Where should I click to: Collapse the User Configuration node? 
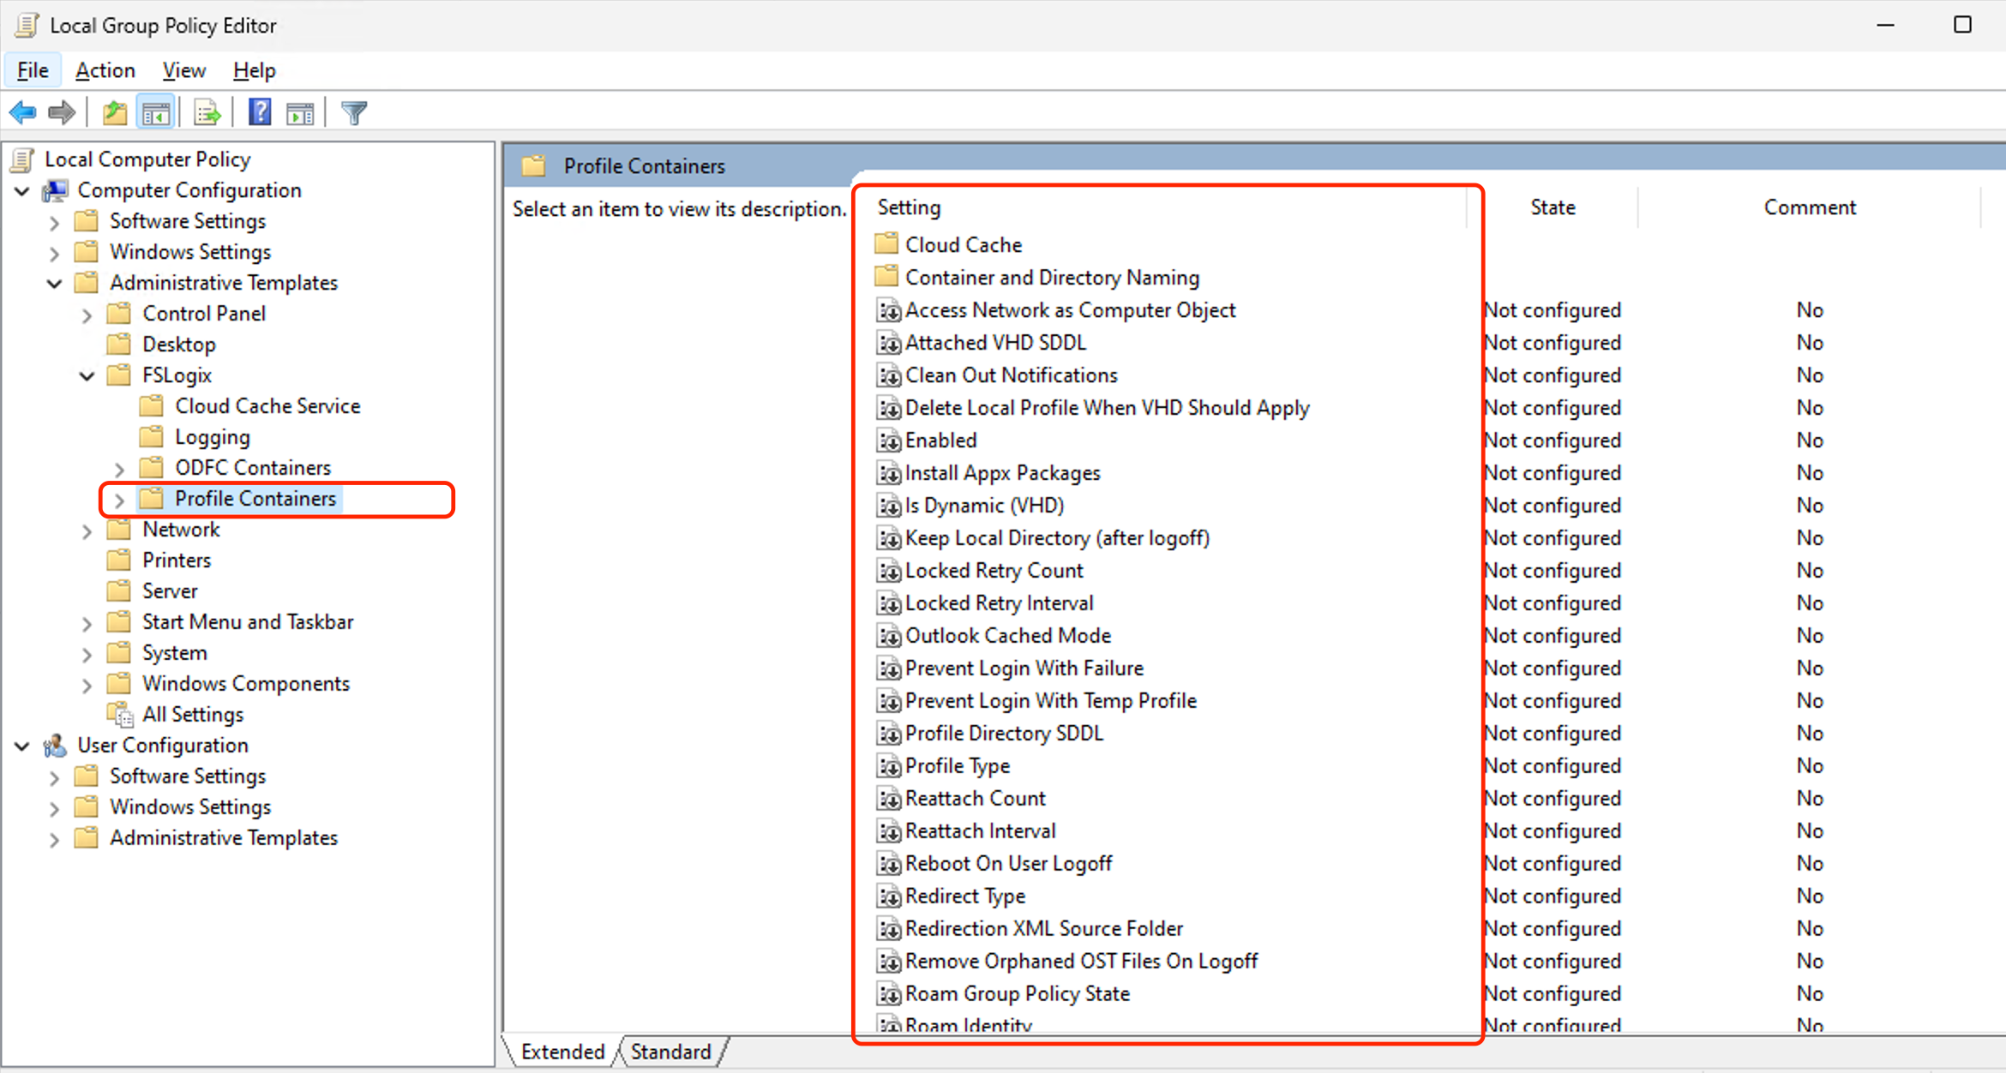tap(22, 746)
